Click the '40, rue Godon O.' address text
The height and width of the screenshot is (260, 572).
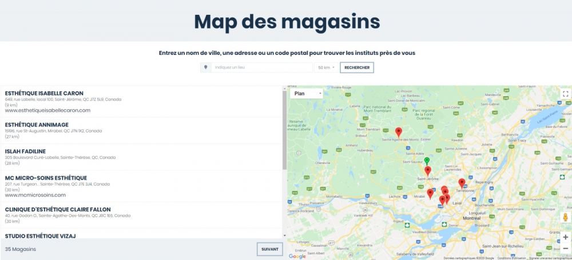coord(67,215)
